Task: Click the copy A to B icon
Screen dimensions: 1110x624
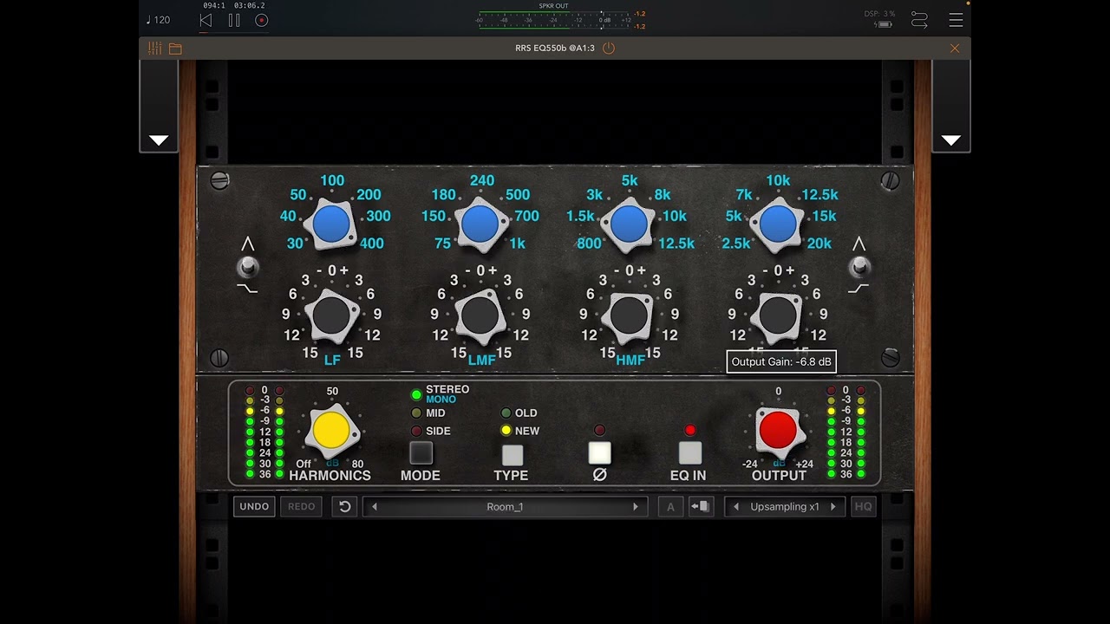Action: 701,507
